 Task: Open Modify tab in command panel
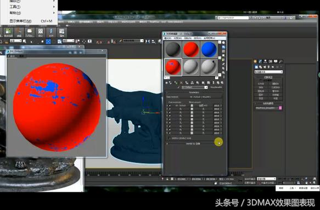(260, 61)
